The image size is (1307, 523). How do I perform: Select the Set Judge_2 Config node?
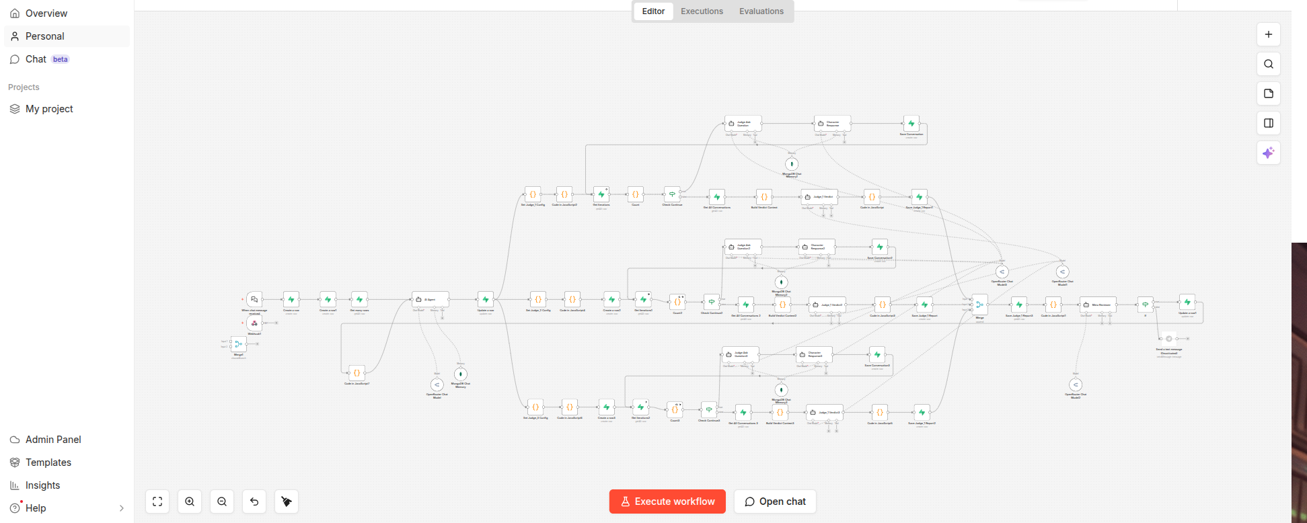(x=538, y=299)
